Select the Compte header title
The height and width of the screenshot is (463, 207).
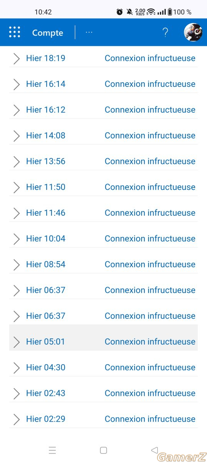pyautogui.click(x=48, y=33)
